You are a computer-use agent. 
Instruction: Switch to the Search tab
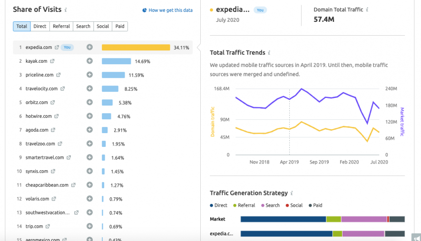83,26
